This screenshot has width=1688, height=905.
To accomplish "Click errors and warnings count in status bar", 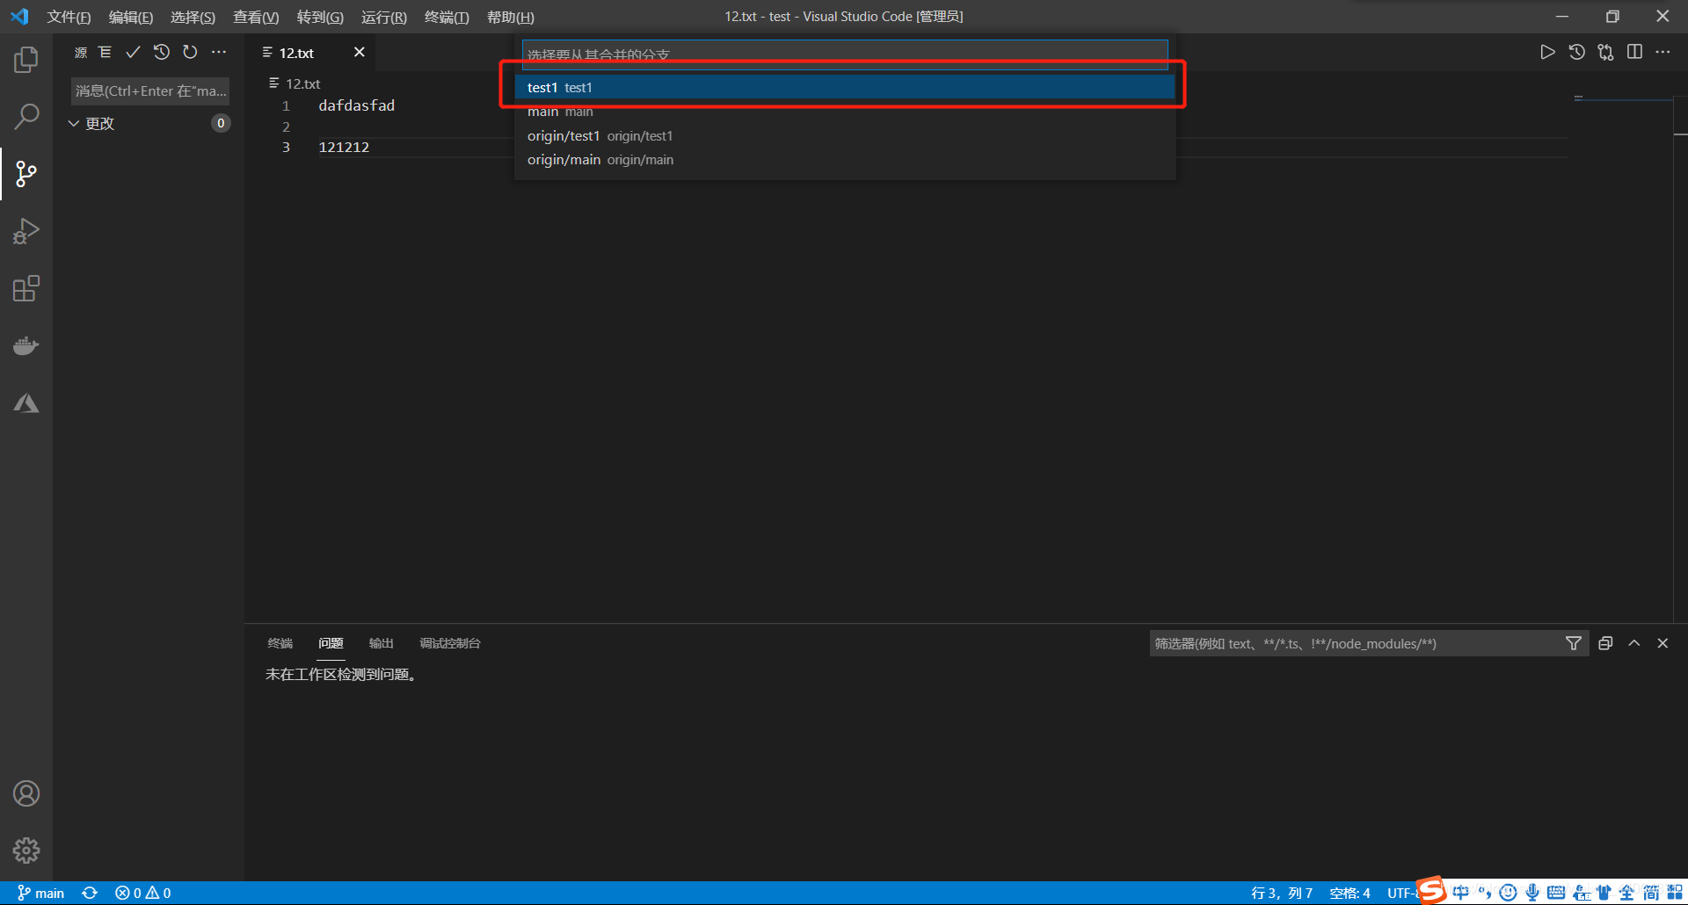I will click(x=143, y=893).
